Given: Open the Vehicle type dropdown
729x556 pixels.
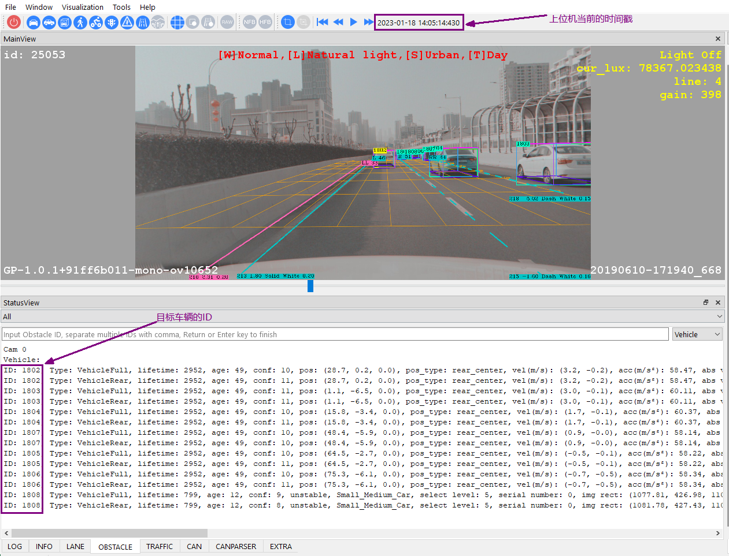Looking at the screenshot, I should tap(697, 334).
